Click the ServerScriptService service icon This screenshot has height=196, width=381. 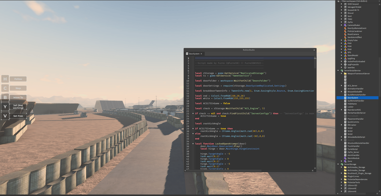click(342, 71)
